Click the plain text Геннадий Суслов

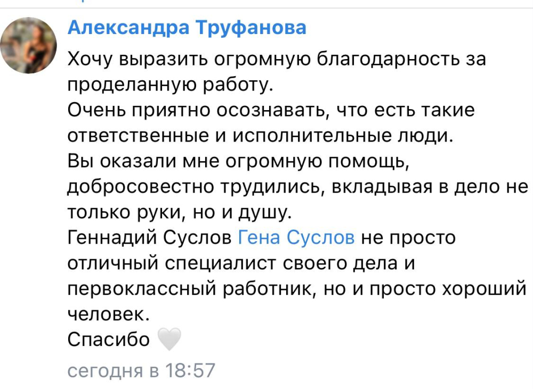[x=150, y=237]
